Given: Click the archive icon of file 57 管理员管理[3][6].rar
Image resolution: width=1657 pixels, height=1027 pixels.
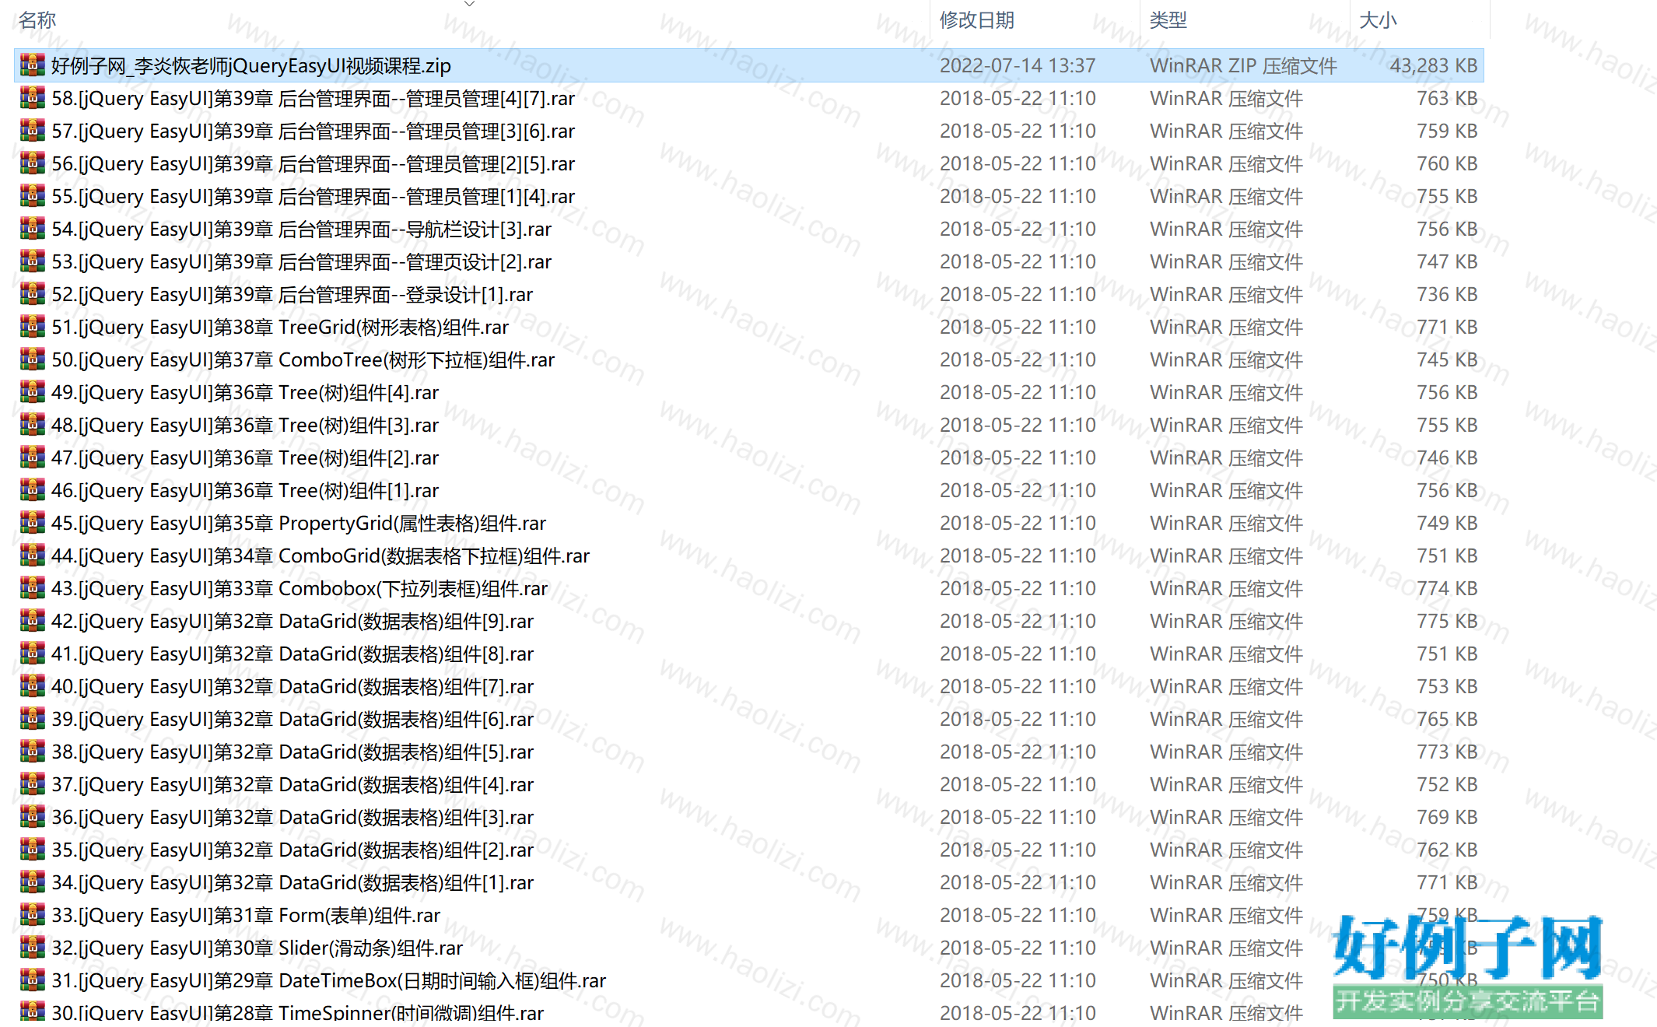Looking at the screenshot, I should (x=32, y=131).
